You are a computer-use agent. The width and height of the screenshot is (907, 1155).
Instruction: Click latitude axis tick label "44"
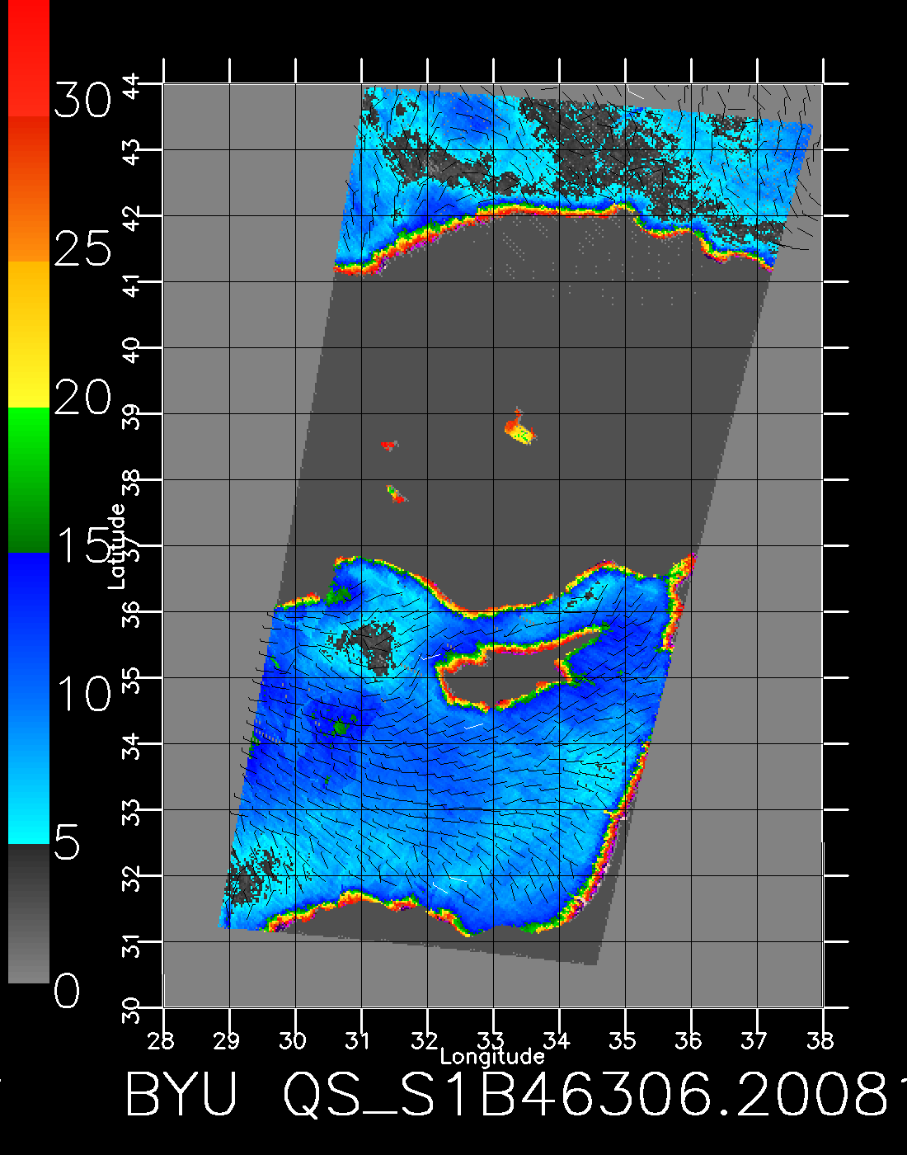point(132,86)
